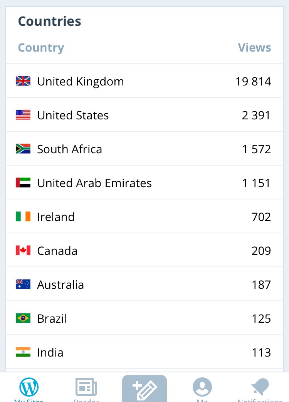
Task: Tap United Kingdom's 19 814 view count
Action: tap(253, 82)
